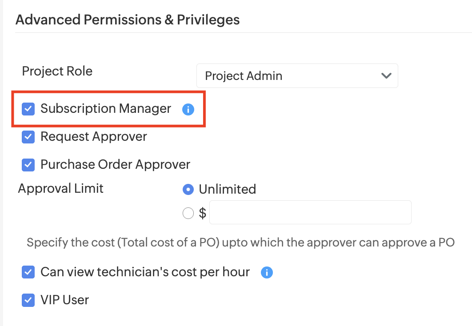Uncheck the technician's cost per hour checkbox
The width and height of the screenshot is (472, 326).
click(28, 272)
